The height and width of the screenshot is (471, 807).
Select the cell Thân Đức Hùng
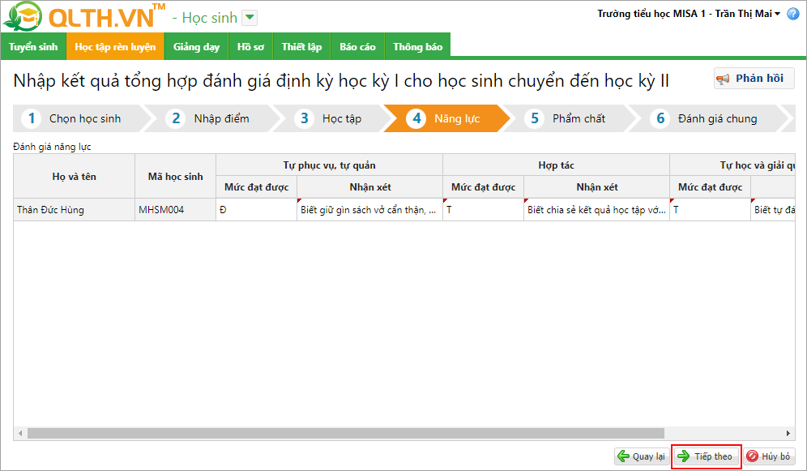pos(74,210)
